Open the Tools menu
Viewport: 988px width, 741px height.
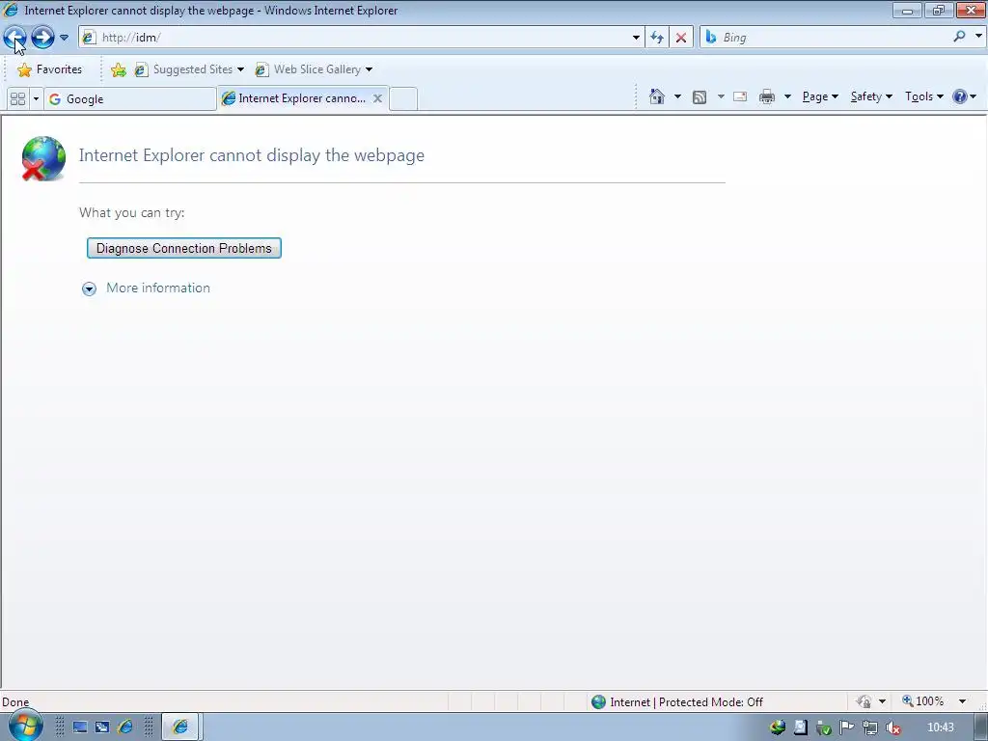point(923,96)
